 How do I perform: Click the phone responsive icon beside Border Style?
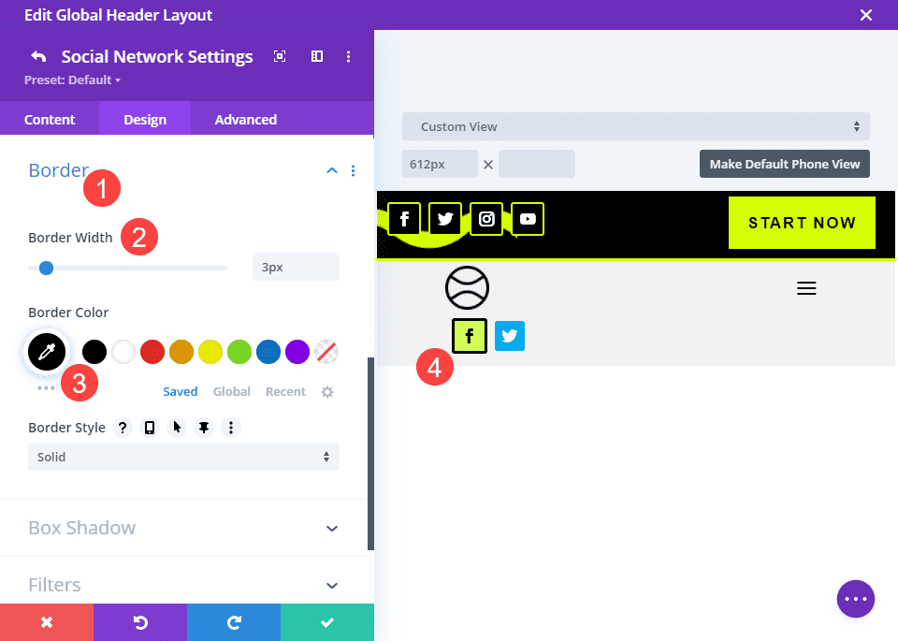(x=150, y=428)
